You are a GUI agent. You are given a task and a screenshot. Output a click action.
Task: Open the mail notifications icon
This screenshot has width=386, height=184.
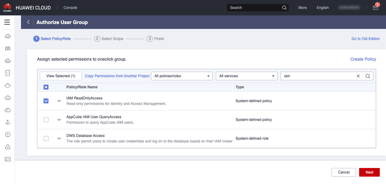pos(375,8)
